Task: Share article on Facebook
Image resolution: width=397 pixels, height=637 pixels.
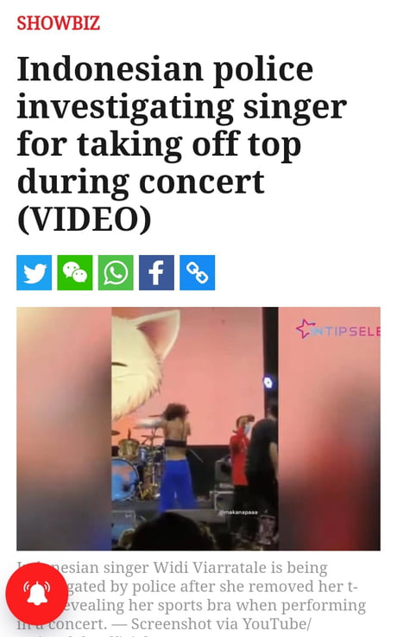Action: pos(156,272)
